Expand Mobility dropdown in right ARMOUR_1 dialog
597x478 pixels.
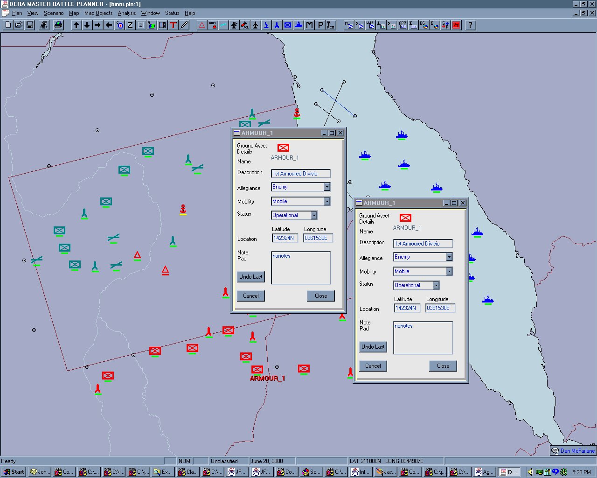(449, 271)
